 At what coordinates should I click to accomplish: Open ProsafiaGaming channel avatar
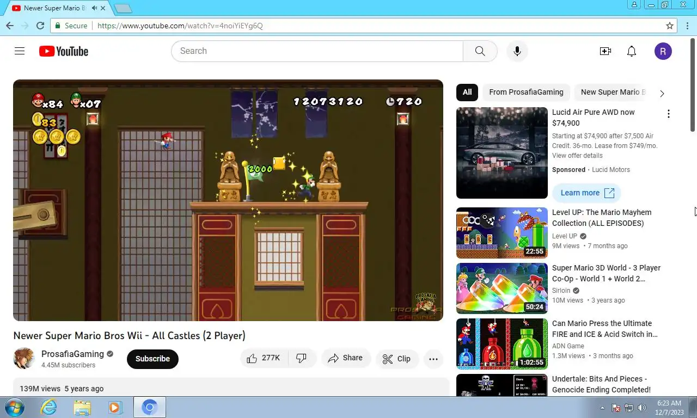[x=24, y=359]
